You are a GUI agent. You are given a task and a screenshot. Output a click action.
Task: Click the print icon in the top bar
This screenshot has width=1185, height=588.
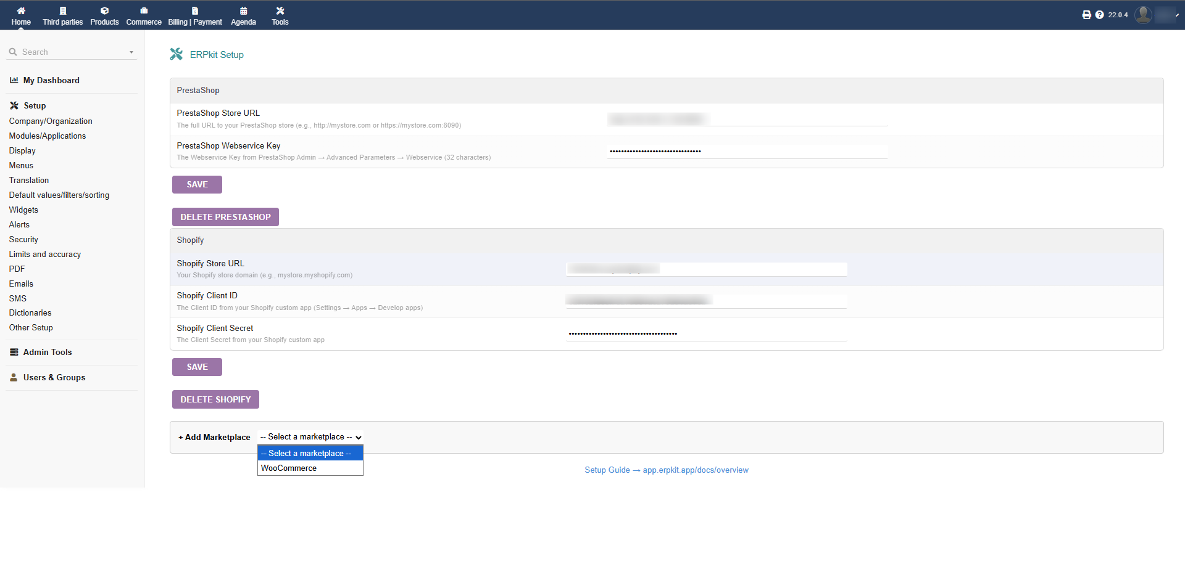pyautogui.click(x=1086, y=15)
